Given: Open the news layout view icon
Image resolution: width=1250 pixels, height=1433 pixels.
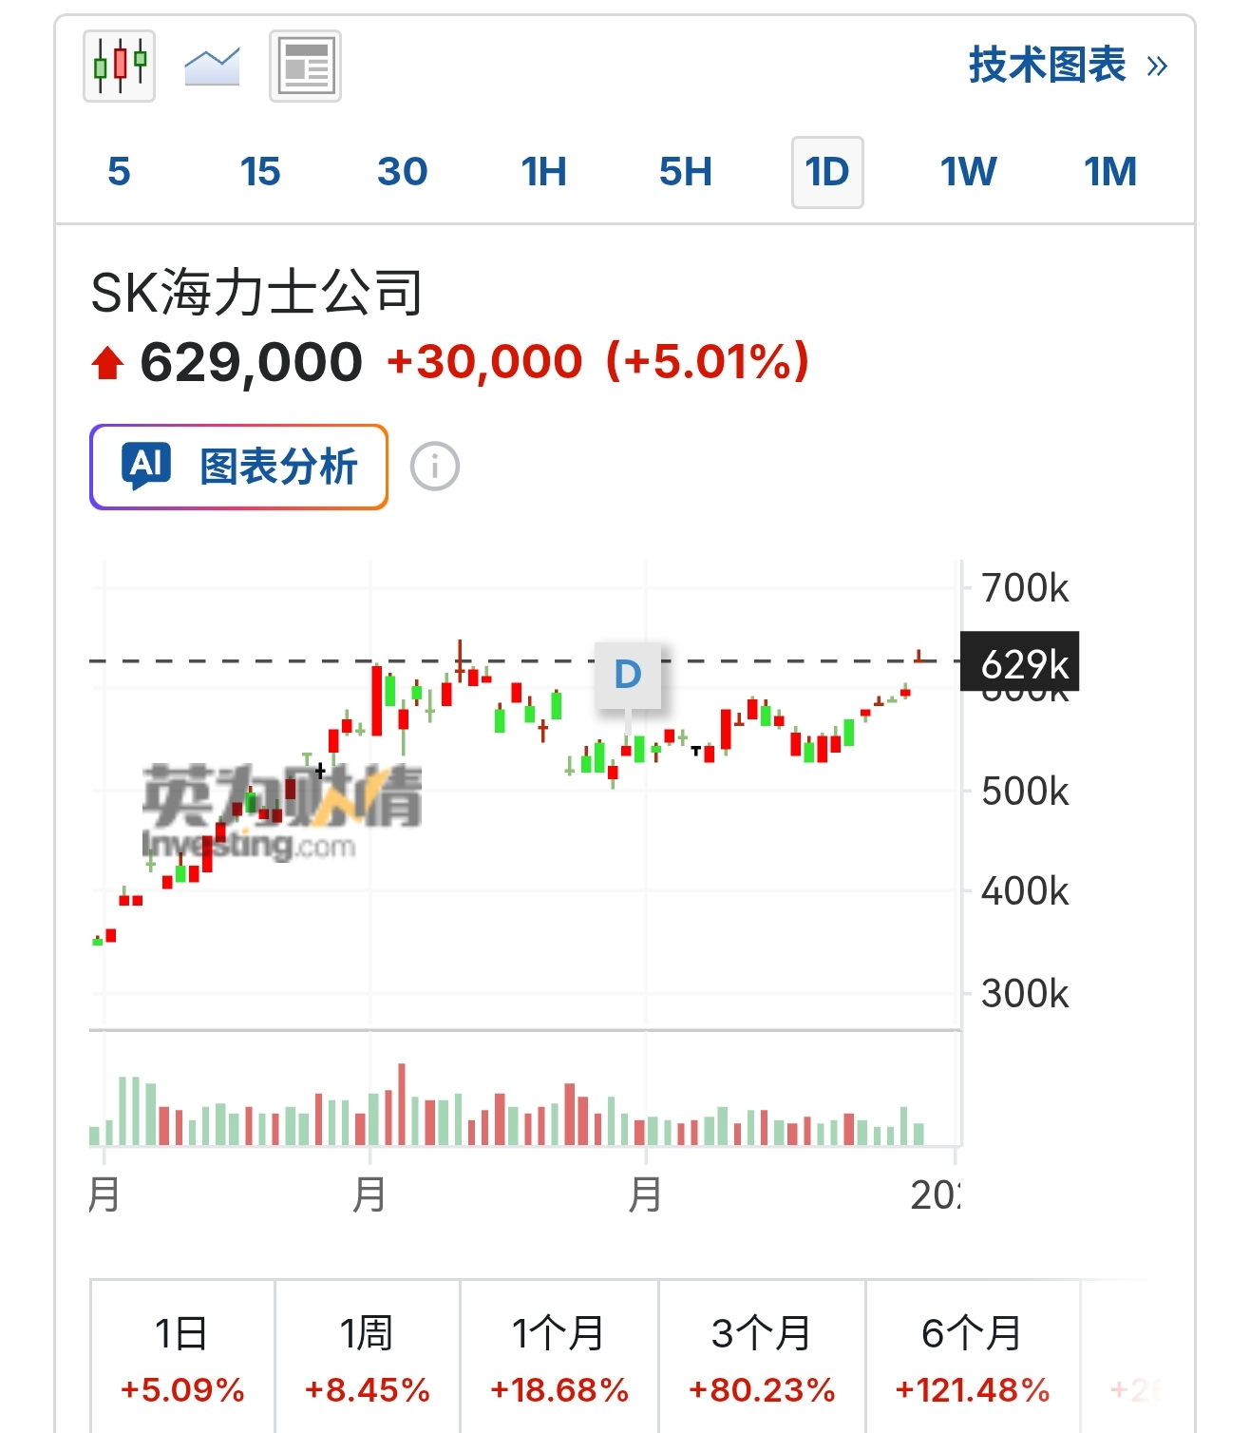Looking at the screenshot, I should click(305, 66).
